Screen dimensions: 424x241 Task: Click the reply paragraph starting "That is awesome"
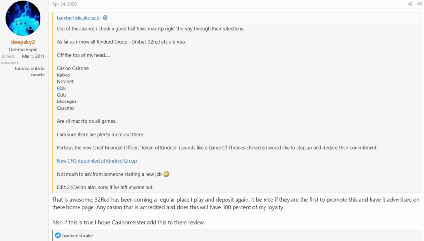tap(236, 203)
